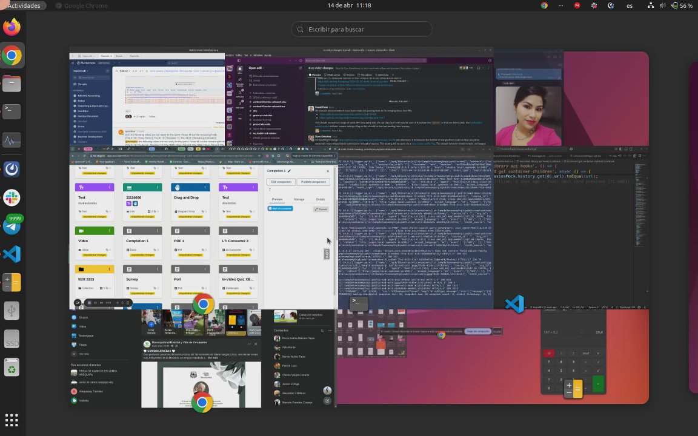This screenshot has height=436, width=698.
Task: Click stop in the screen recorder toolbar
Action: [x=90, y=303]
